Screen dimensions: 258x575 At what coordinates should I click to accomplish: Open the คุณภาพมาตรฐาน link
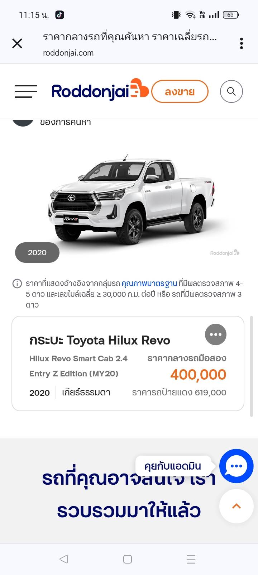click(149, 284)
